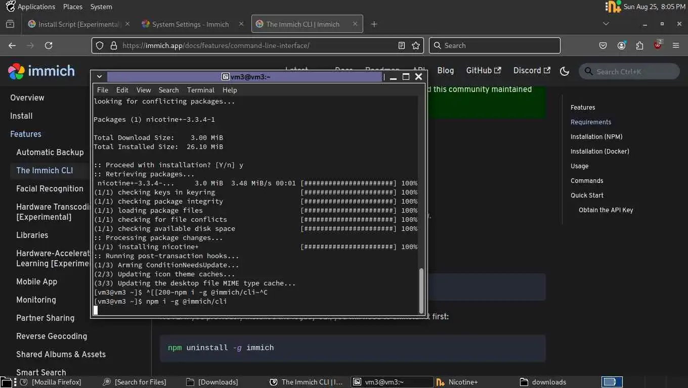Click the Firefox back arrow
This screenshot has height=388, width=688.
coord(12,45)
